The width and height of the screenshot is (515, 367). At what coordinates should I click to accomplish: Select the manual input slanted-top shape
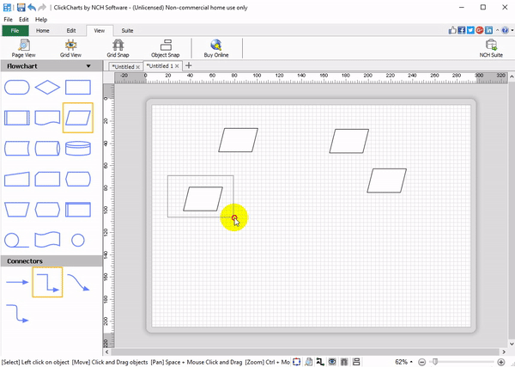[x=17, y=179]
